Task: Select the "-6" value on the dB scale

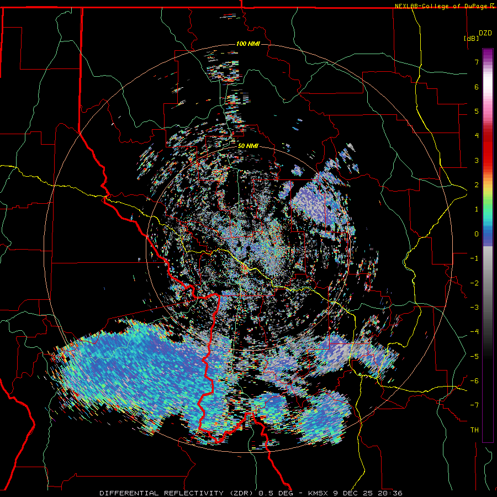Action: (x=474, y=380)
